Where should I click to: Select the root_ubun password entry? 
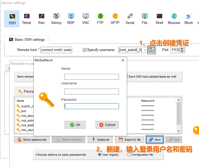click(x=25, y=130)
